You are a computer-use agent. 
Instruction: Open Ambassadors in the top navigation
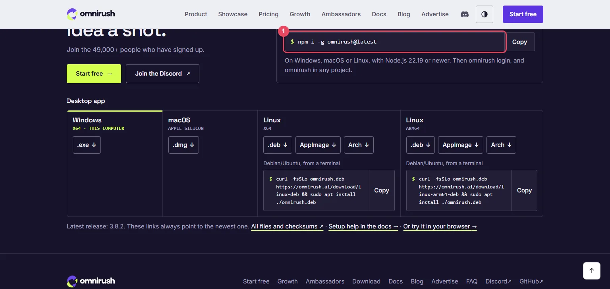click(341, 14)
